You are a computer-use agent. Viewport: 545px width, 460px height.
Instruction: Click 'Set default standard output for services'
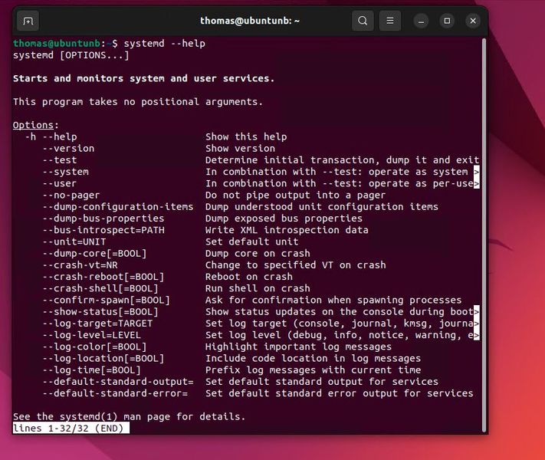click(x=322, y=382)
